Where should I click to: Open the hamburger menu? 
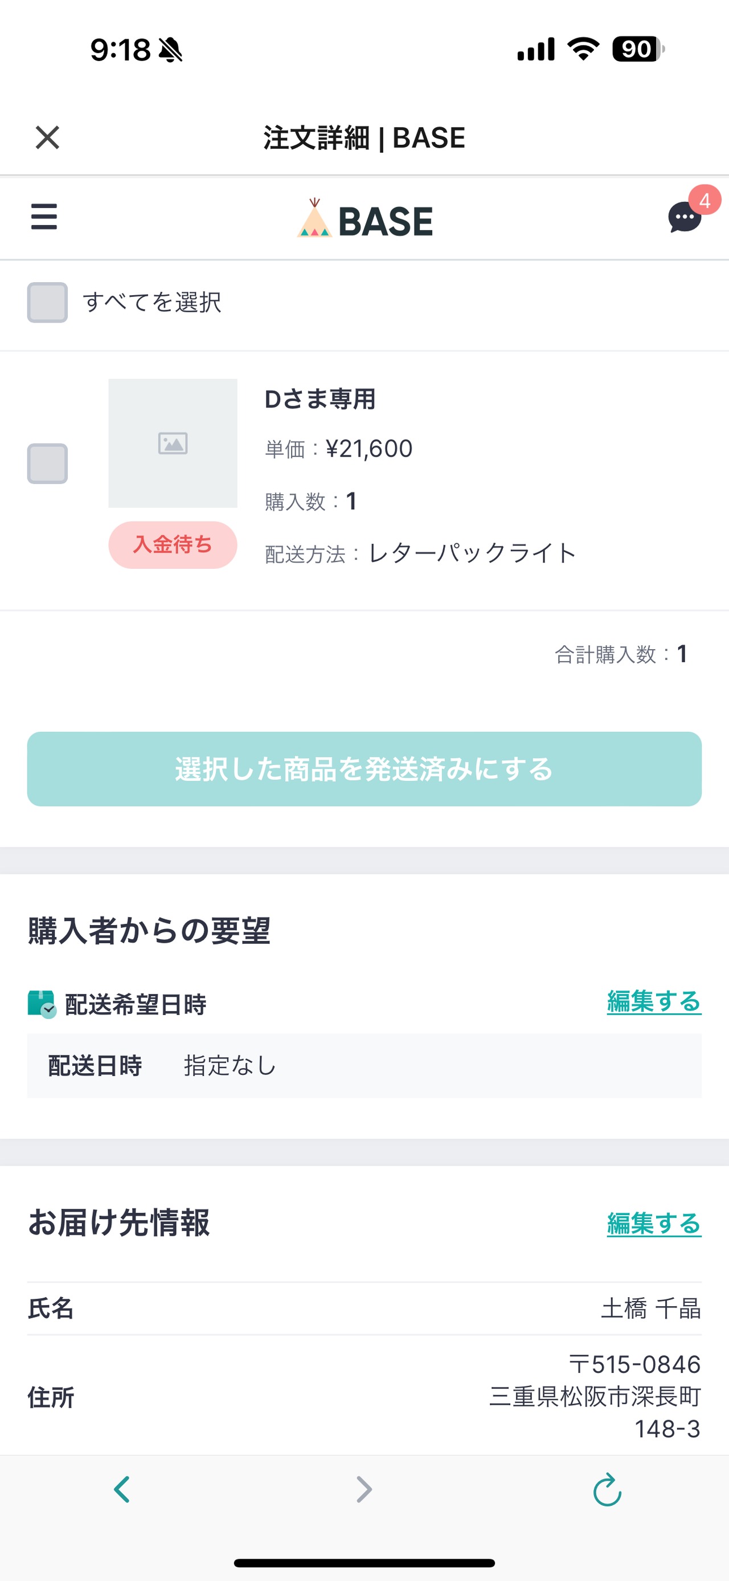click(x=43, y=217)
